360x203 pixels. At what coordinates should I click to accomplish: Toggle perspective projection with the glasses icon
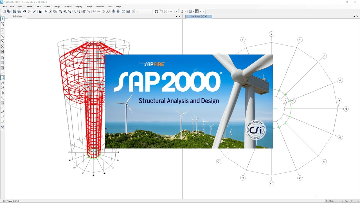[107, 11]
